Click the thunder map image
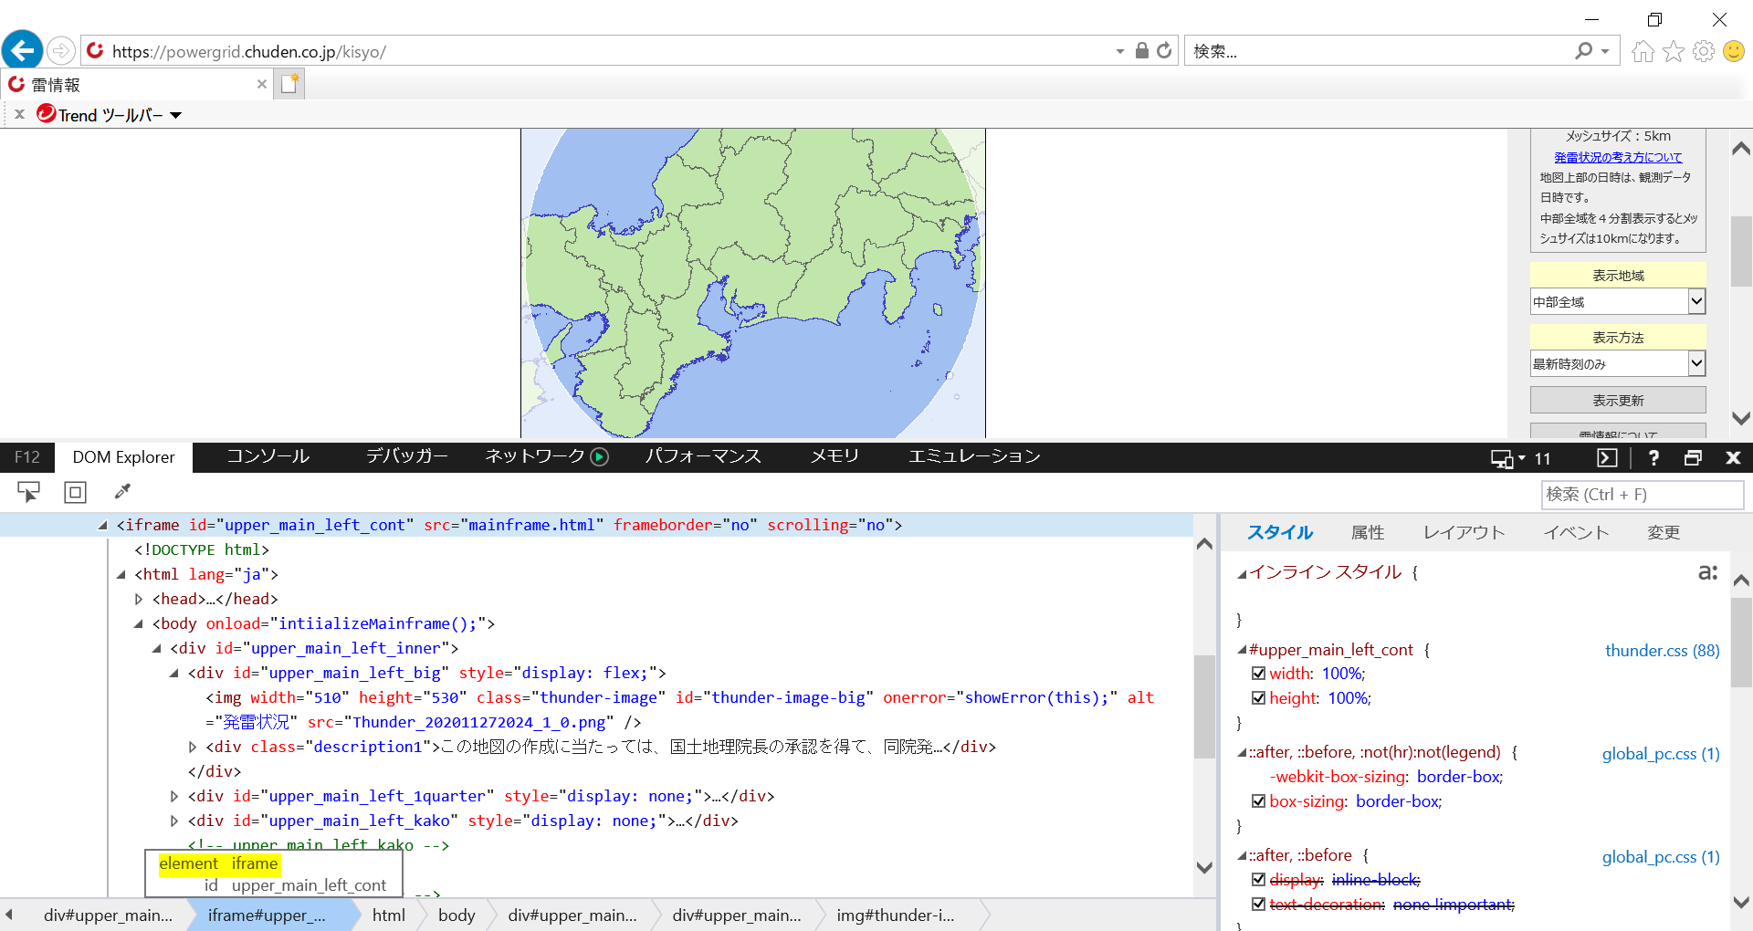The image size is (1753, 931). [753, 283]
